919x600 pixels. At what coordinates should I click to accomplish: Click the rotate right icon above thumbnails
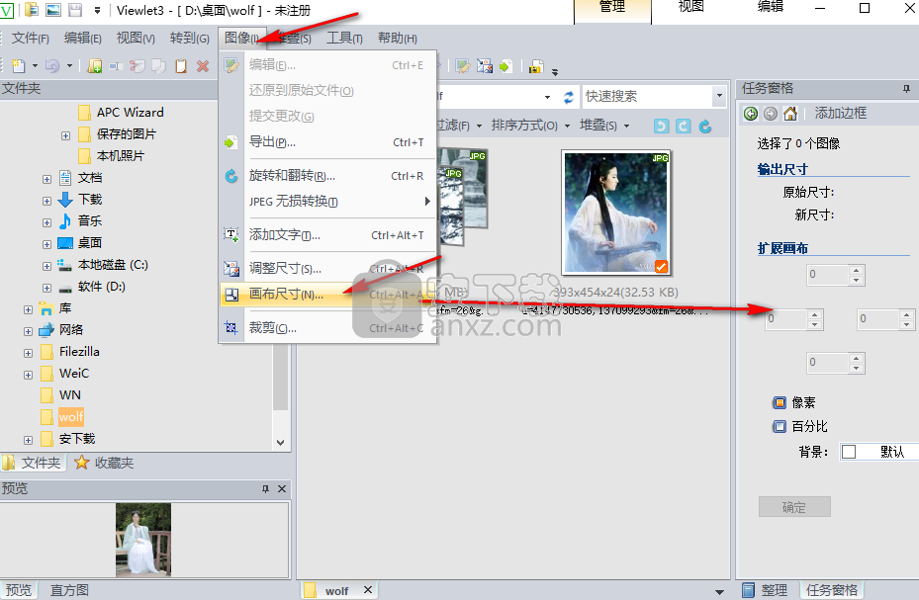683,126
